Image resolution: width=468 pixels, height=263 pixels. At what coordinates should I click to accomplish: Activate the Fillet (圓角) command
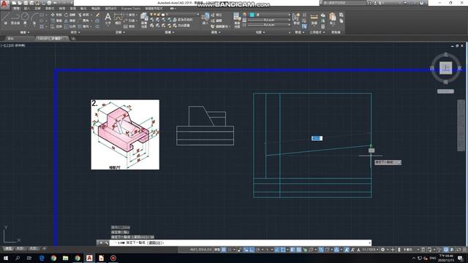click(84, 20)
